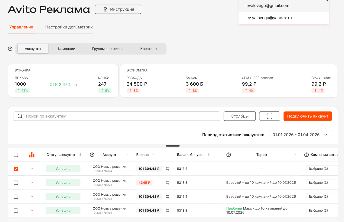The image size is (344, 222).
Task: Click the Столбцы button
Action: [x=240, y=116]
